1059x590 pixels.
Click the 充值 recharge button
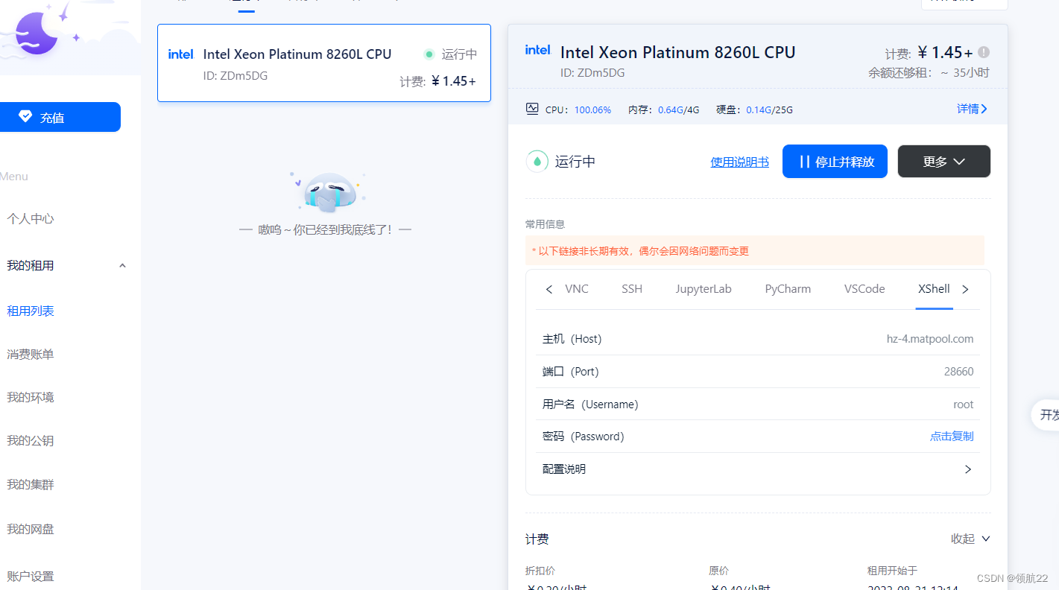[60, 117]
